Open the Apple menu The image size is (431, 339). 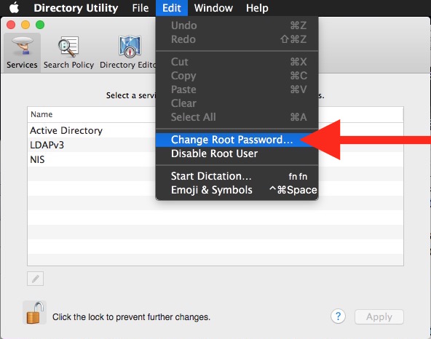coord(15,8)
